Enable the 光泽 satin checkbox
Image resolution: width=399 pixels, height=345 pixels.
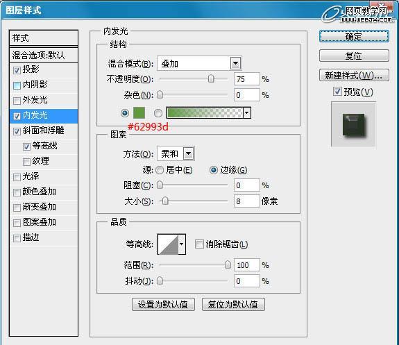pos(17,177)
